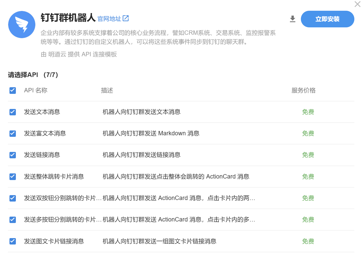The image size is (361, 256).
Task: Open the 官网地址 link
Action: click(109, 19)
